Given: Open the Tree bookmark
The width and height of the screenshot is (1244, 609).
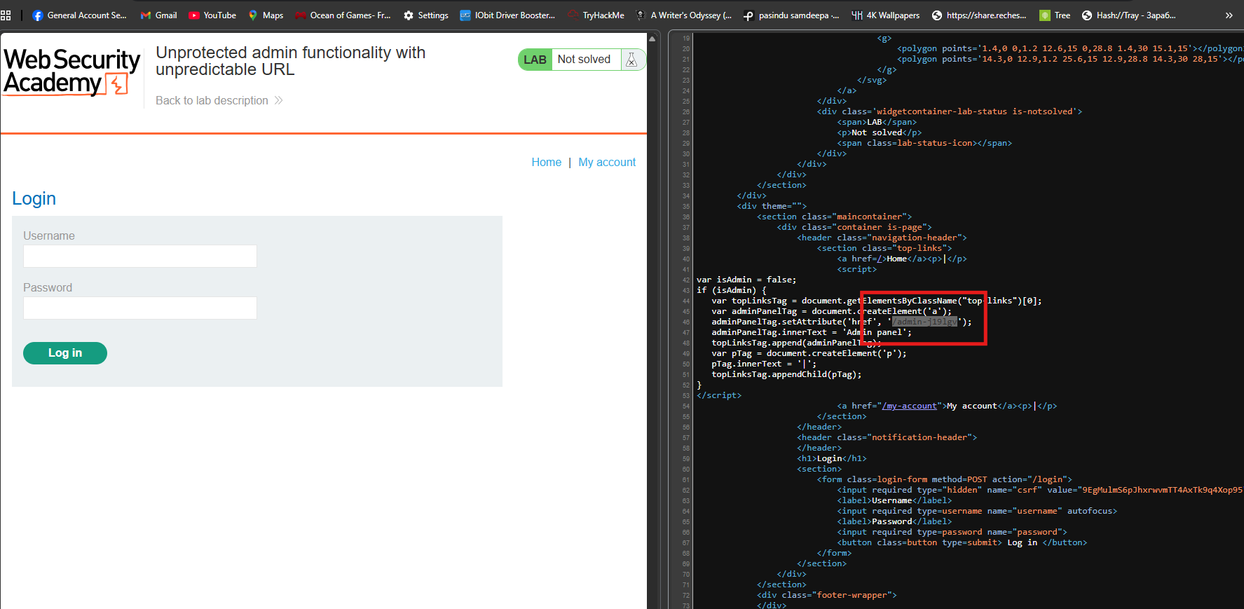Looking at the screenshot, I should click(x=1055, y=15).
